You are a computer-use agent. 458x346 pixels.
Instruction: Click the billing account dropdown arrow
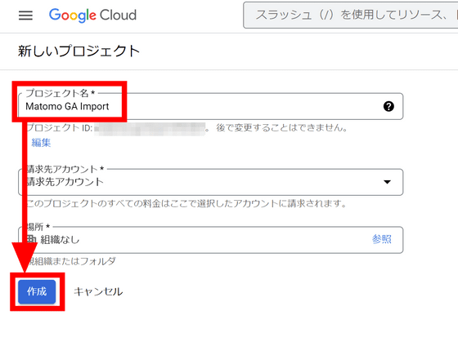click(387, 182)
